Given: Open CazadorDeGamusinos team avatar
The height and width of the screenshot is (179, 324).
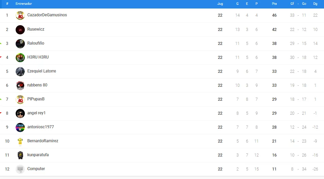Looking at the screenshot, I should click(x=20, y=15).
